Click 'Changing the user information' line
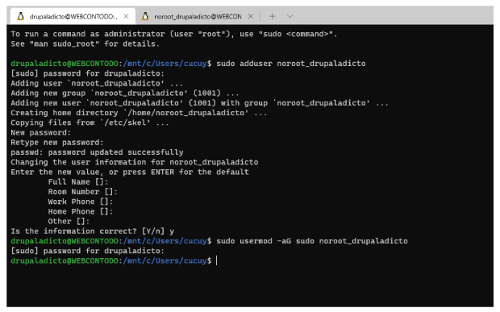Viewport: 500px width, 312px height. click(134, 162)
